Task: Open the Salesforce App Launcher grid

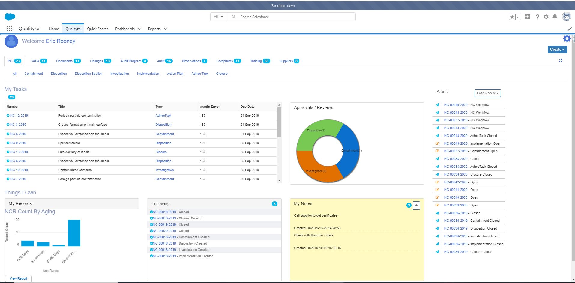Action: tap(9, 28)
